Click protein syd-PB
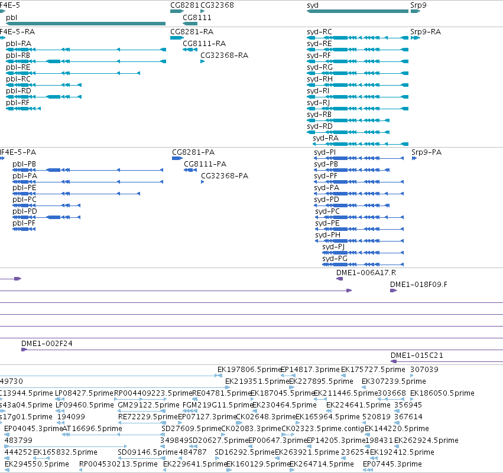The image size is (503, 473). (352, 170)
